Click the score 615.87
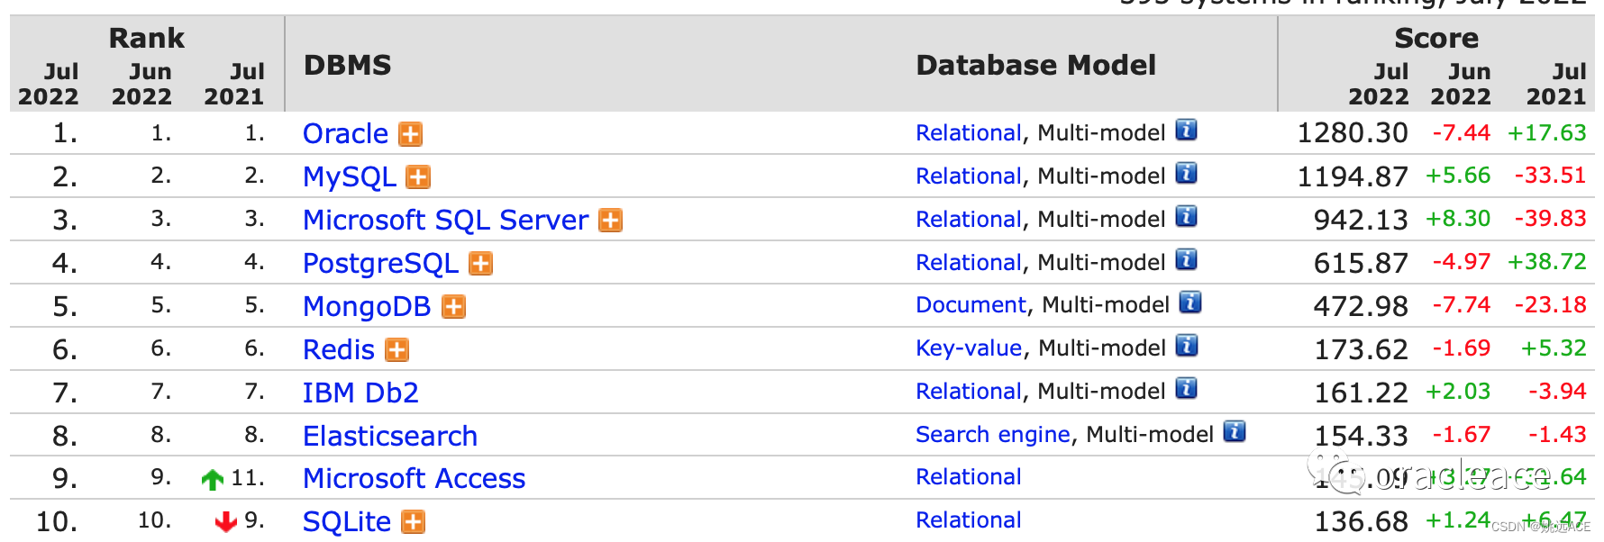This screenshot has height=542, width=1604. [x=1361, y=263]
